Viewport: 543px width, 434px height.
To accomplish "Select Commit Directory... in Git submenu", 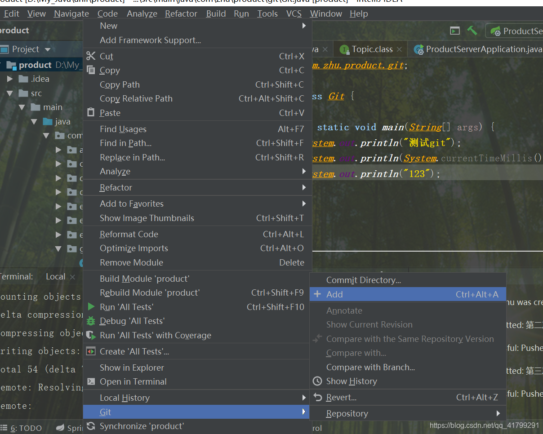I will click(408, 280).
